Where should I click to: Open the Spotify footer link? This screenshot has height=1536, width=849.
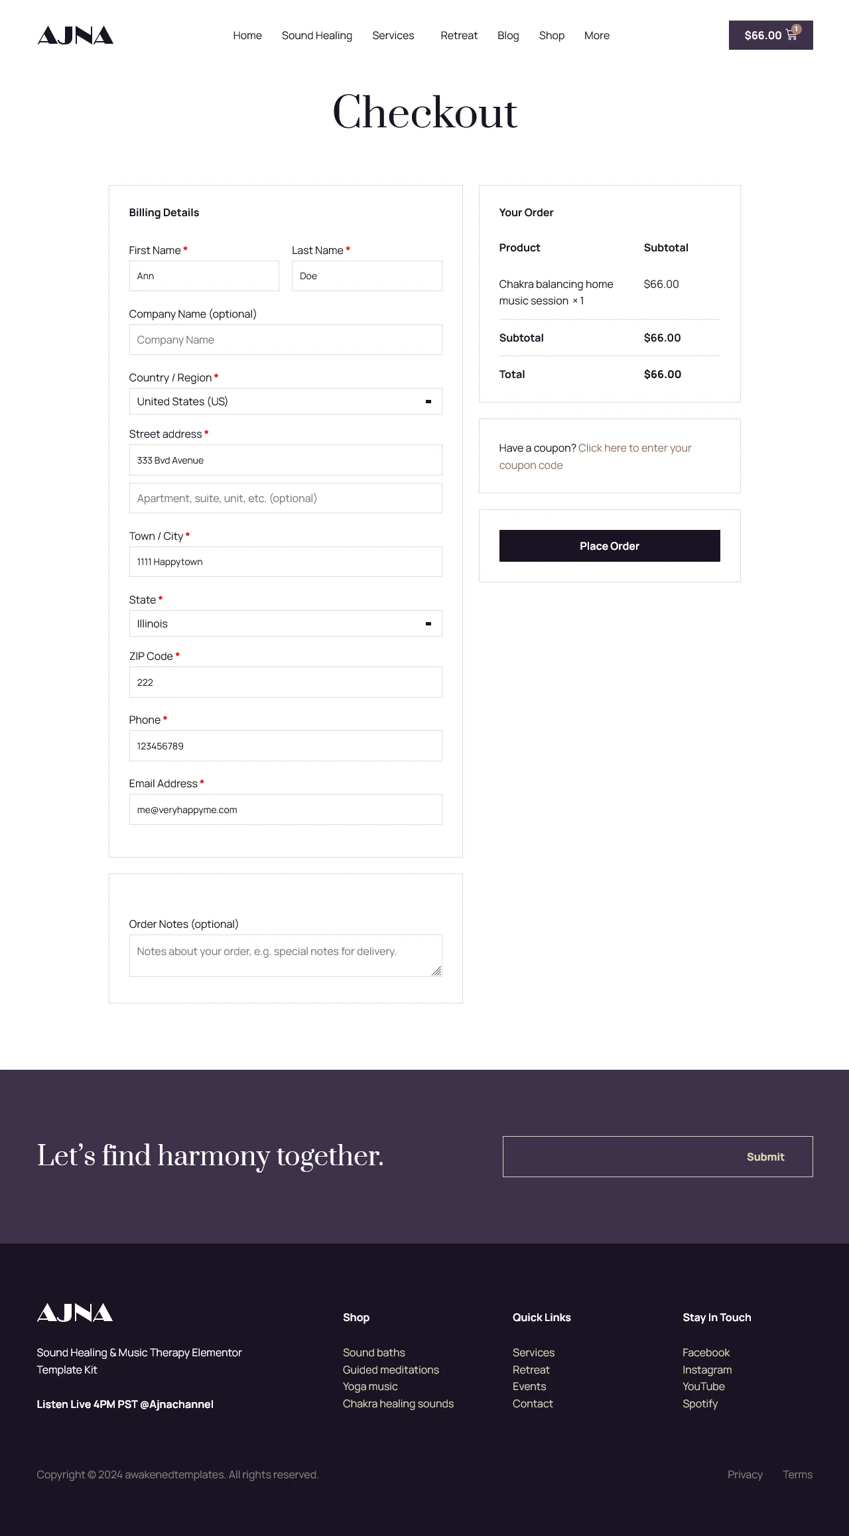coord(700,1403)
